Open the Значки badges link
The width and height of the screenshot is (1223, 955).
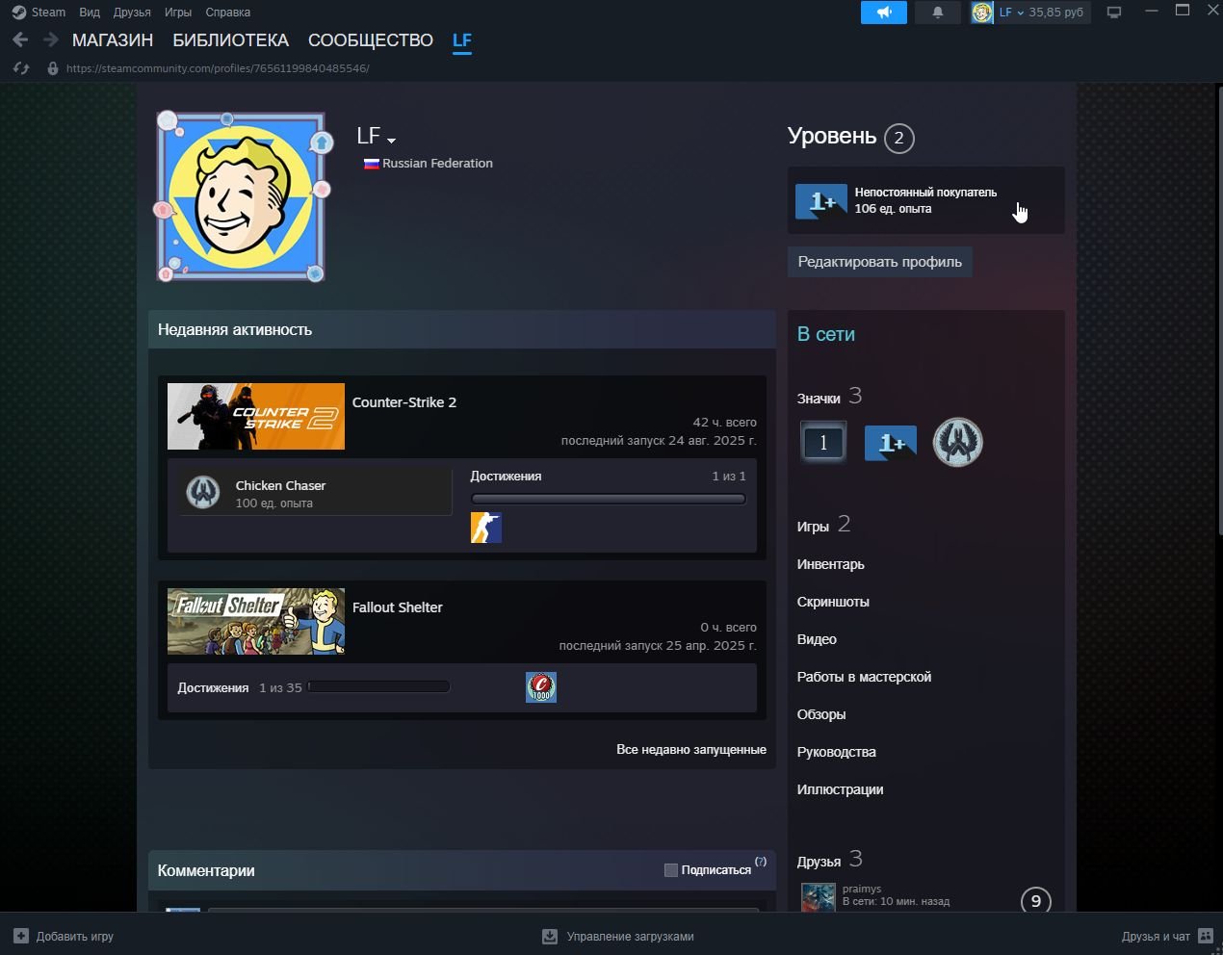point(819,399)
